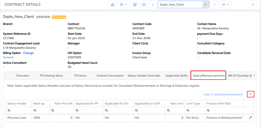Open the history dropdown in the header
The image size is (261, 128).
124,5
